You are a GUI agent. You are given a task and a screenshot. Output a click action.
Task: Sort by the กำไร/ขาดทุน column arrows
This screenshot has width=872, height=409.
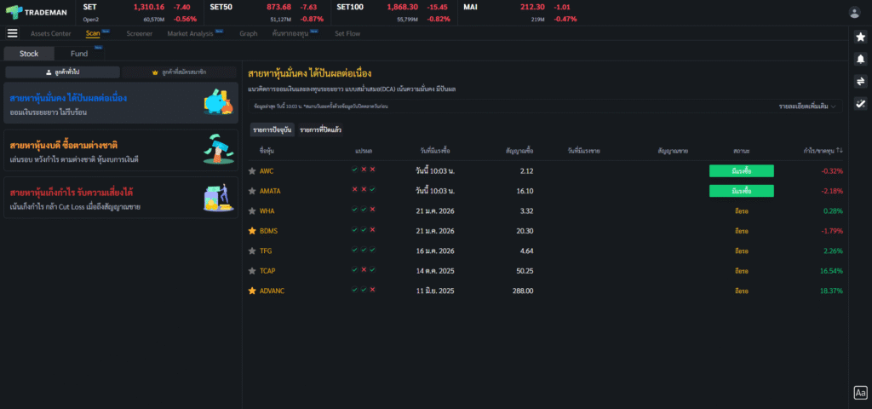click(x=840, y=151)
